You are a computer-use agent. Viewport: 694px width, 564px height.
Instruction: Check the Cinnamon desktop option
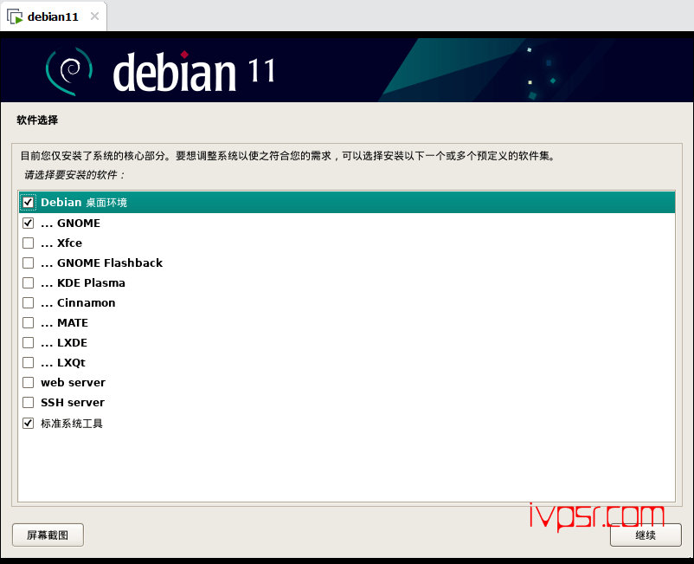[x=28, y=302]
